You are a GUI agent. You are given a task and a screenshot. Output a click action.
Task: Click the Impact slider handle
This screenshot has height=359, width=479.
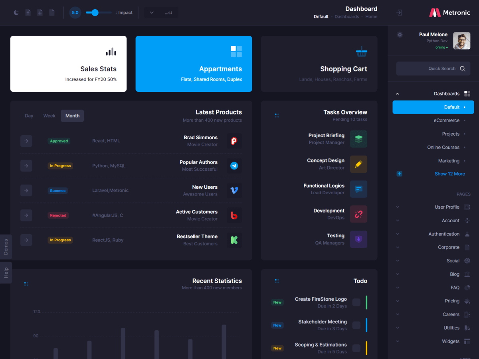[95, 13]
